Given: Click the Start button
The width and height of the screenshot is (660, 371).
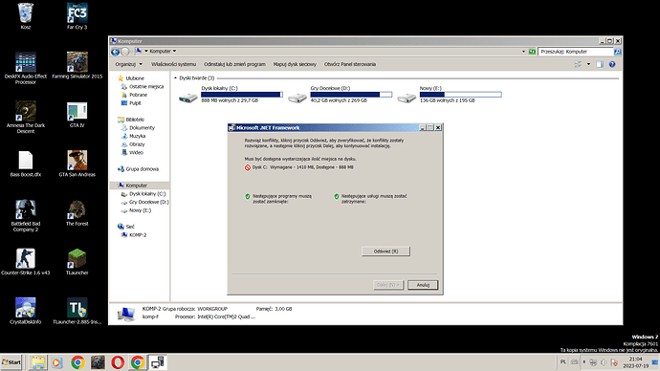Looking at the screenshot, I should coord(11,362).
